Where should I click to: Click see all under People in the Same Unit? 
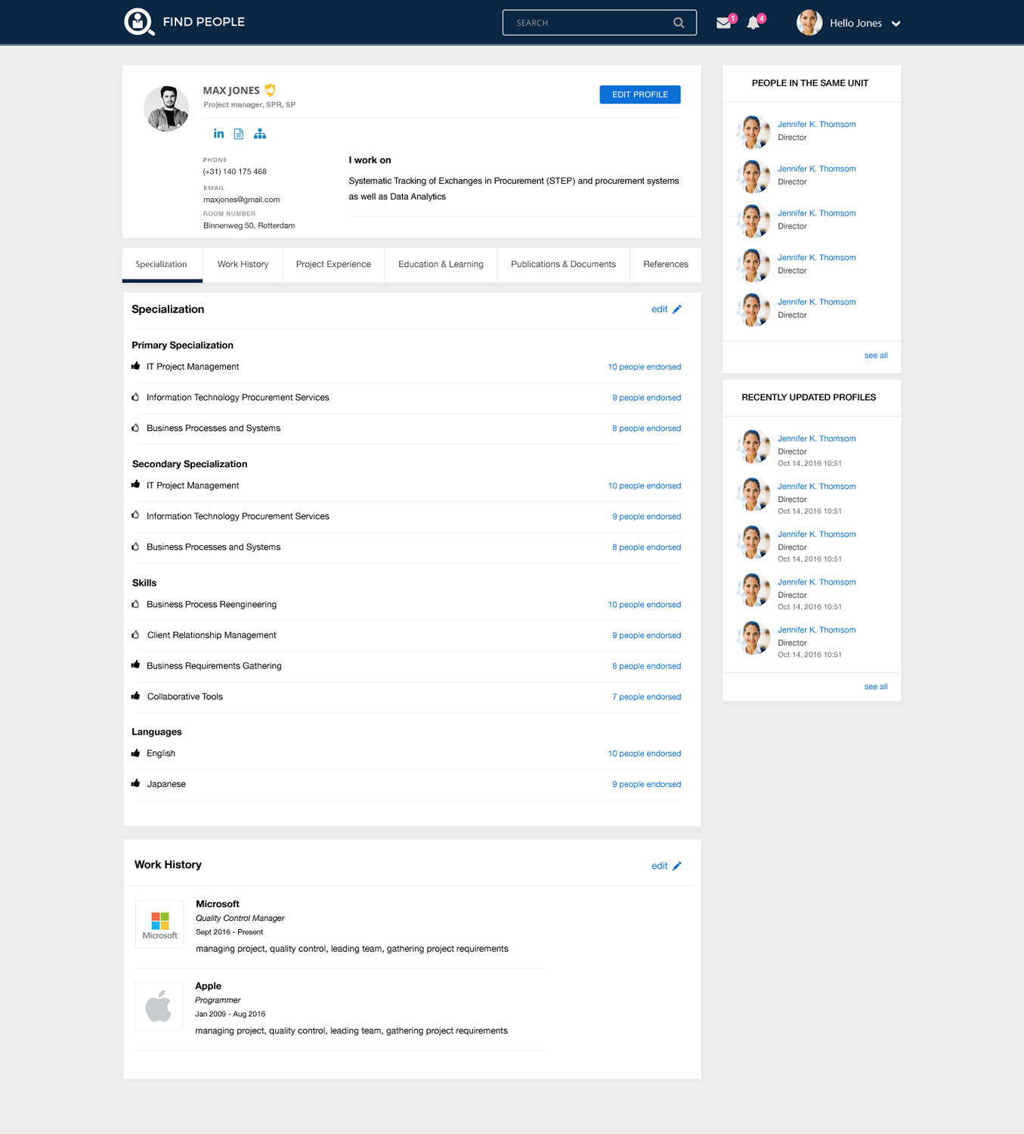(x=876, y=355)
